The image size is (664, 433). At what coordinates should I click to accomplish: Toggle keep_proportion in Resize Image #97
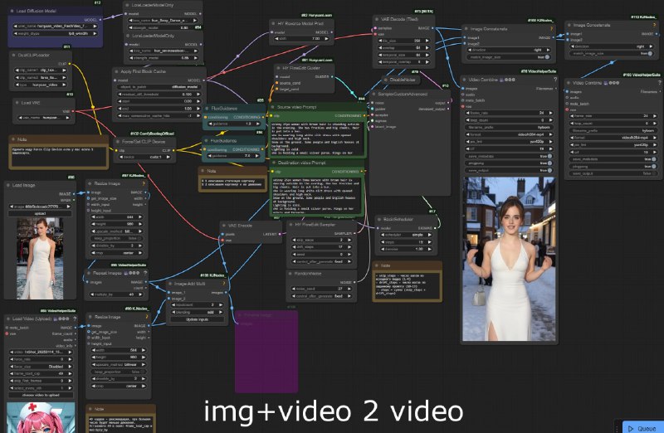click(116, 238)
